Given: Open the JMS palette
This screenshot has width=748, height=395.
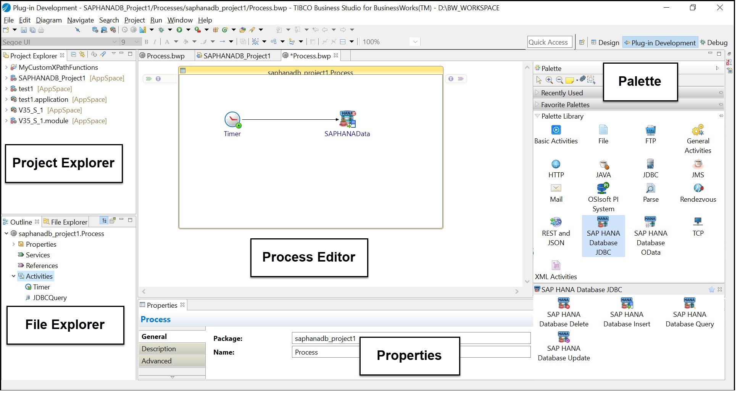Looking at the screenshot, I should tap(698, 169).
